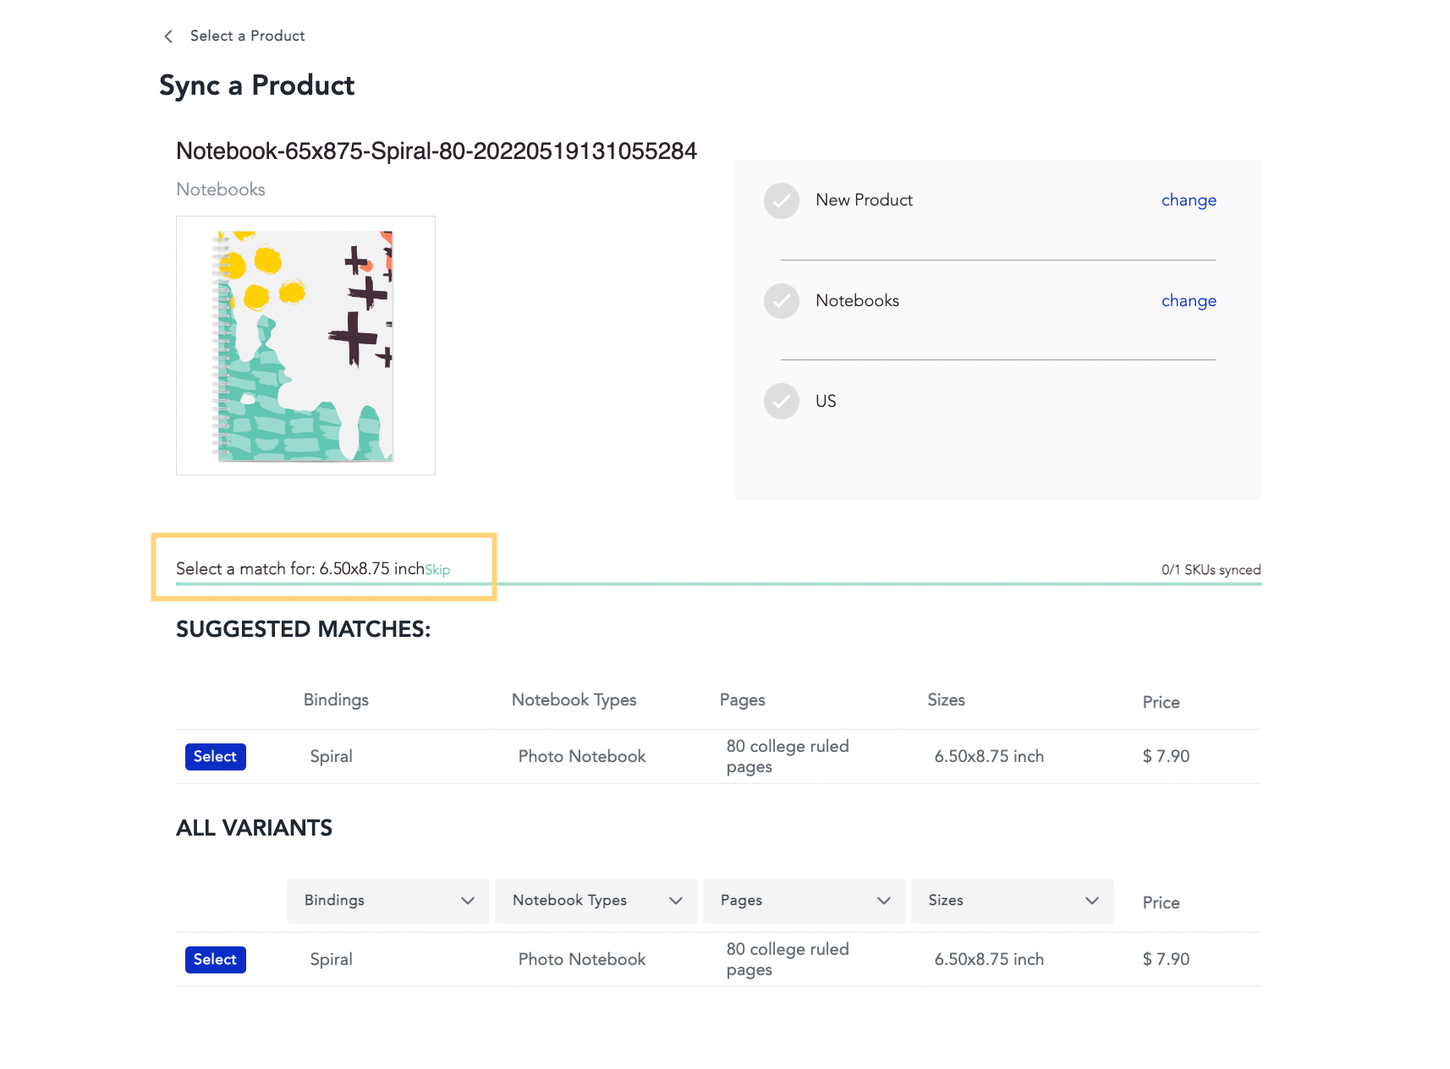1450x1069 pixels.
Task: Click the Pages dropdown chevron arrow
Action: pyautogui.click(x=884, y=901)
